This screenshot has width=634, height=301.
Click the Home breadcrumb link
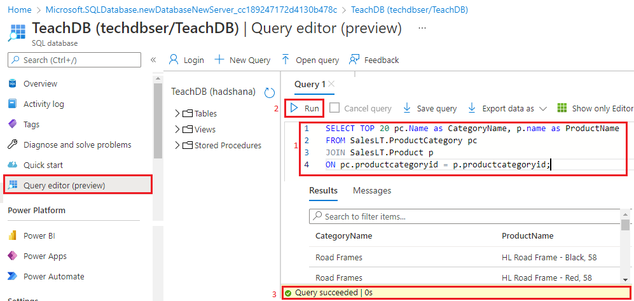pyautogui.click(x=20, y=10)
